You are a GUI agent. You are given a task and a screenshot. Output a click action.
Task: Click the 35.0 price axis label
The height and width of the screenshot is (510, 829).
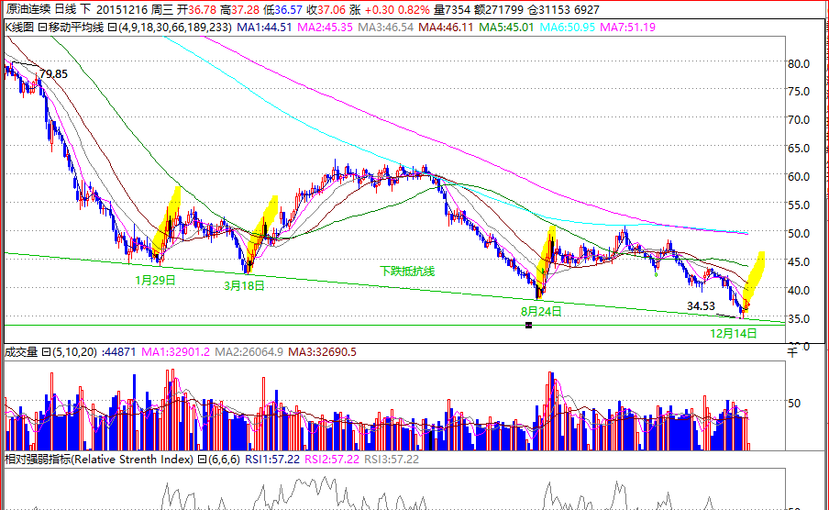coord(799,319)
